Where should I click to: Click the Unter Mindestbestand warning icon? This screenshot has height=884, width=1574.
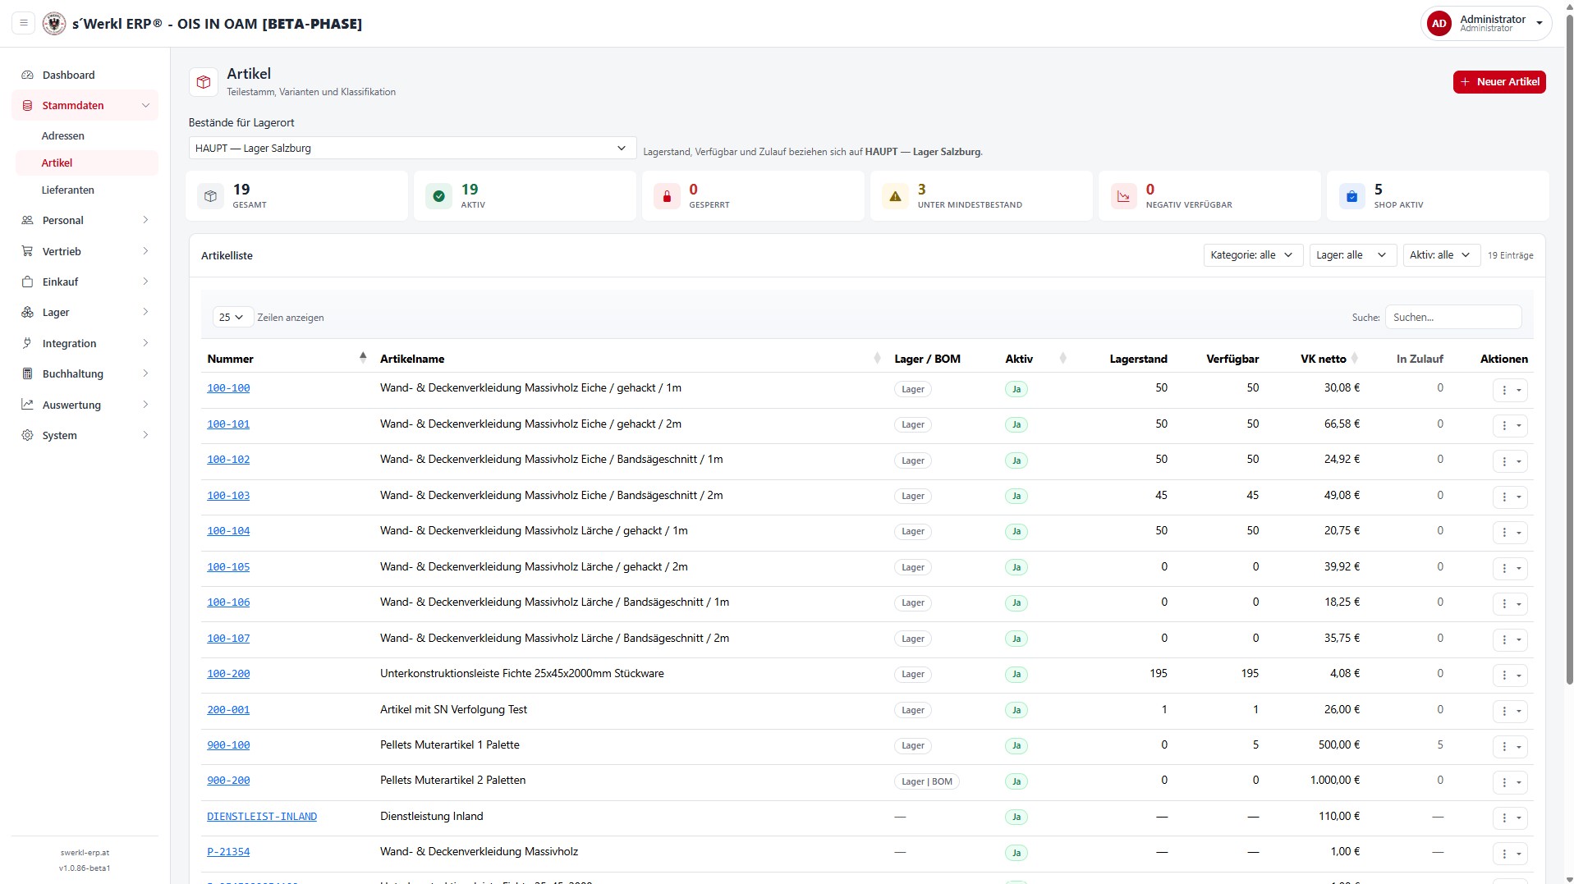point(895,196)
